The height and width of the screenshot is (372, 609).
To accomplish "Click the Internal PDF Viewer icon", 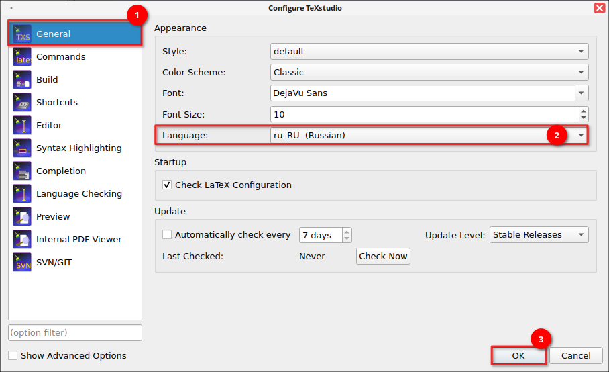I will 22,240.
